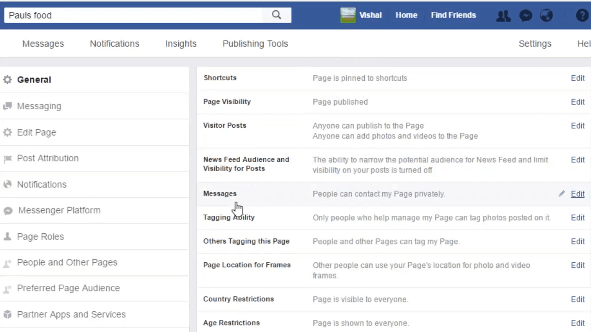The image size is (591, 332).
Task: Select the Settings tab
Action: tap(535, 44)
